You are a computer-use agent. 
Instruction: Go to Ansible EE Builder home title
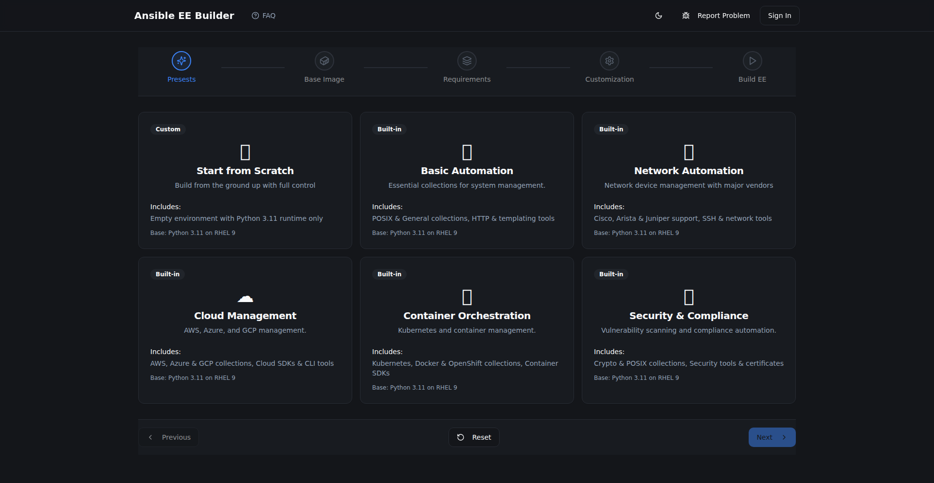pos(184,16)
